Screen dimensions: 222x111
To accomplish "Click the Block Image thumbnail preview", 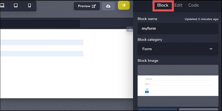I will click(178, 86).
